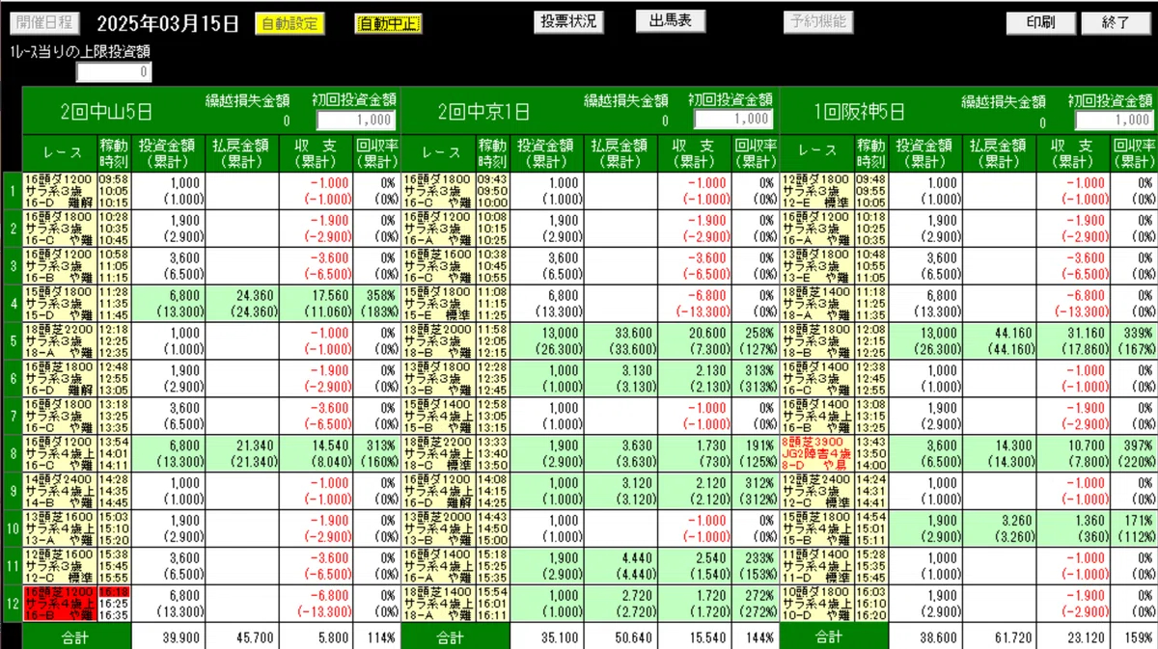Click the 中京 total investment 35.100
Image resolution: width=1158 pixels, height=649 pixels.
tap(547, 636)
